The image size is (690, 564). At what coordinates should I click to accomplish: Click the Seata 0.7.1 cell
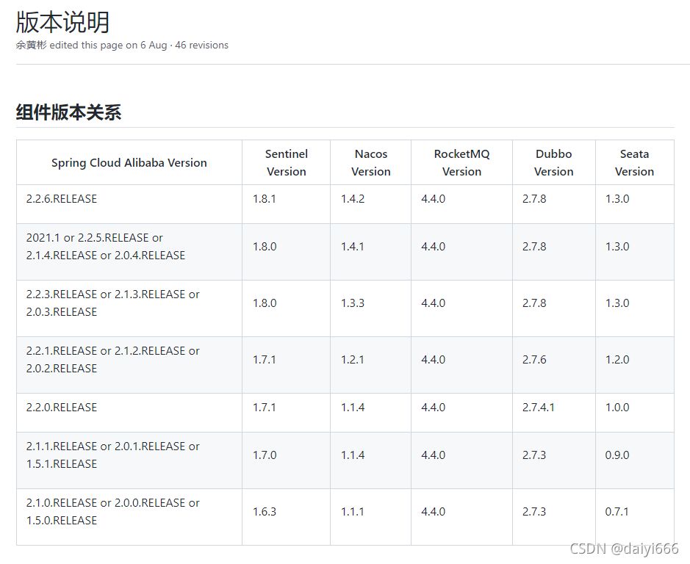tap(635, 517)
